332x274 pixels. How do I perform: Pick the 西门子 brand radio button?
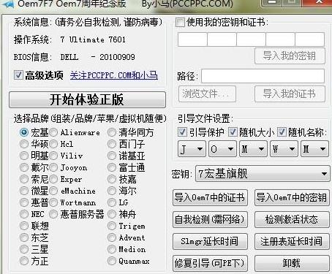112,144
